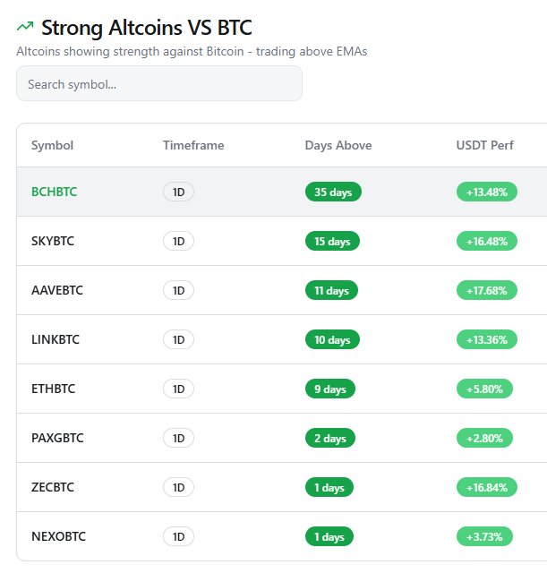Screen dimensions: 547x573
Task: Click the LINKBTC symbol
Action: pyautogui.click(x=55, y=339)
